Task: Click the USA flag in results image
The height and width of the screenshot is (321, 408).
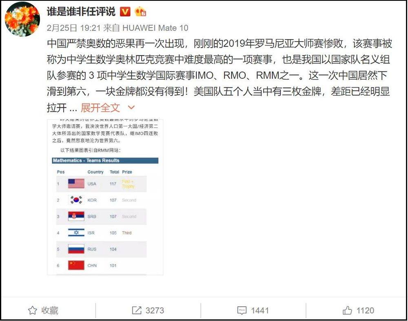Action: (76, 184)
